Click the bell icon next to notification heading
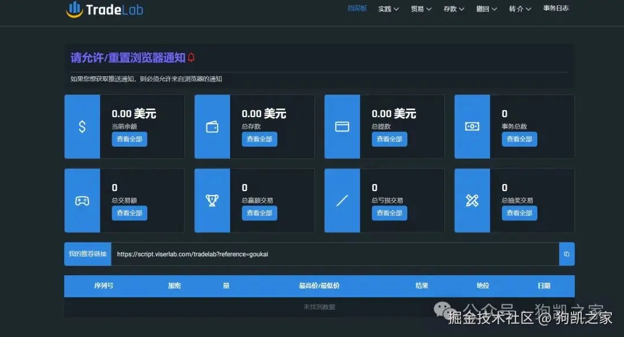 click(191, 57)
